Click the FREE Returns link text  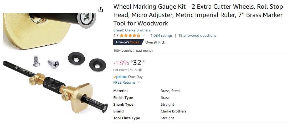(124, 82)
